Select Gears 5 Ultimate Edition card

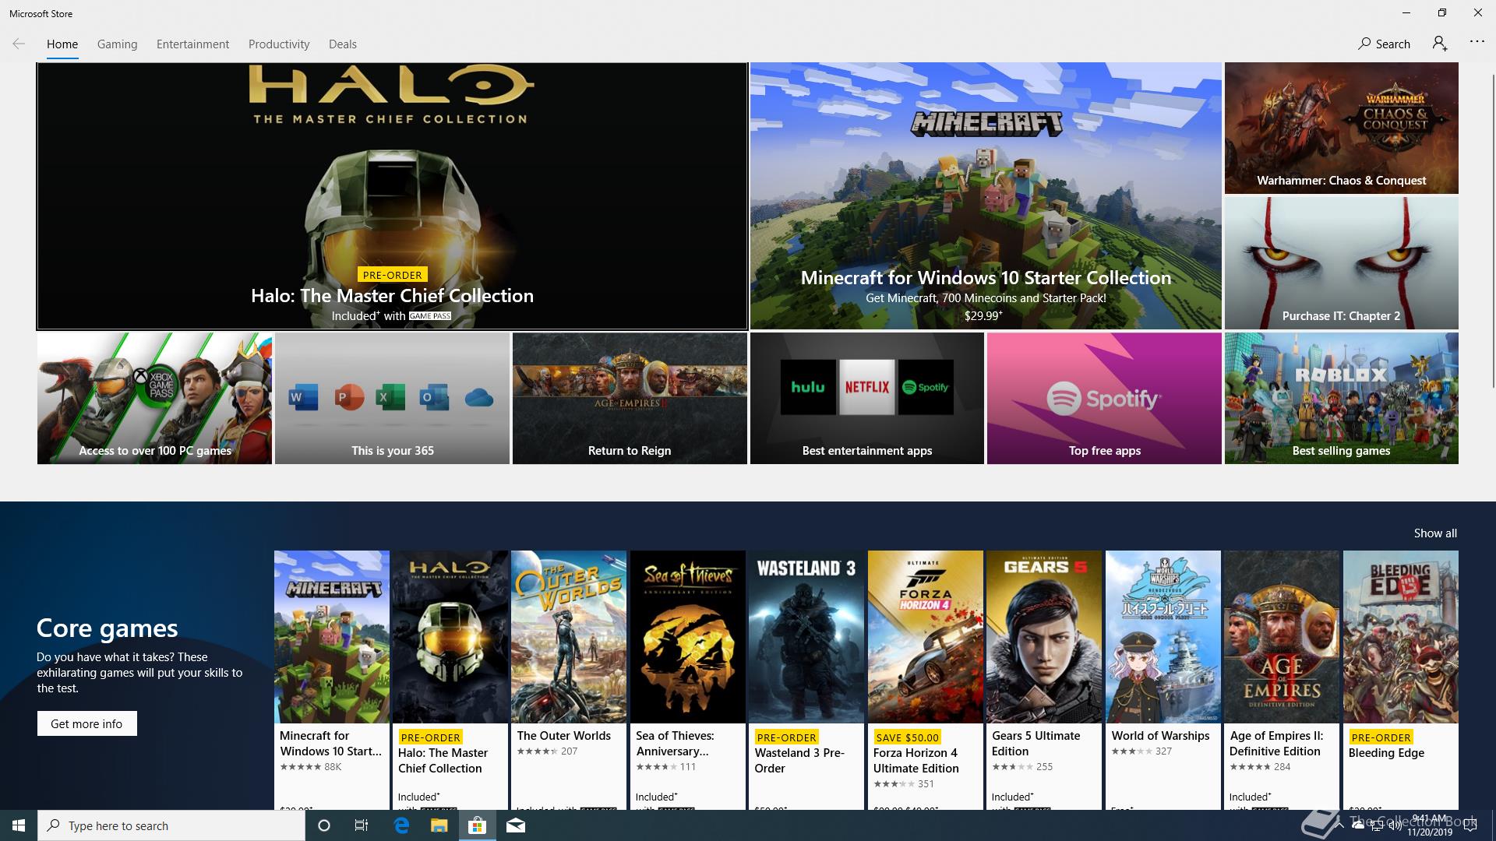pos(1044,680)
